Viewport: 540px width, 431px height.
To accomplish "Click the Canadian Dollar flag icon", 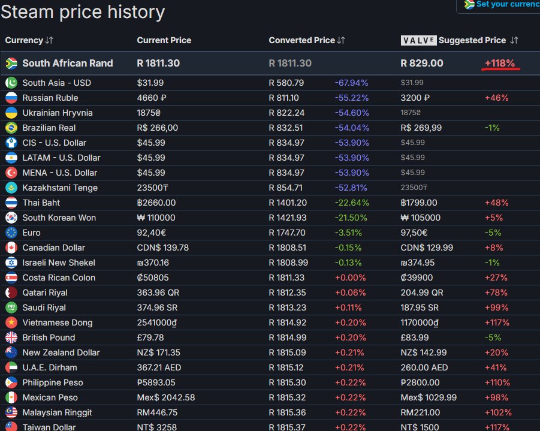I will click(x=11, y=248).
